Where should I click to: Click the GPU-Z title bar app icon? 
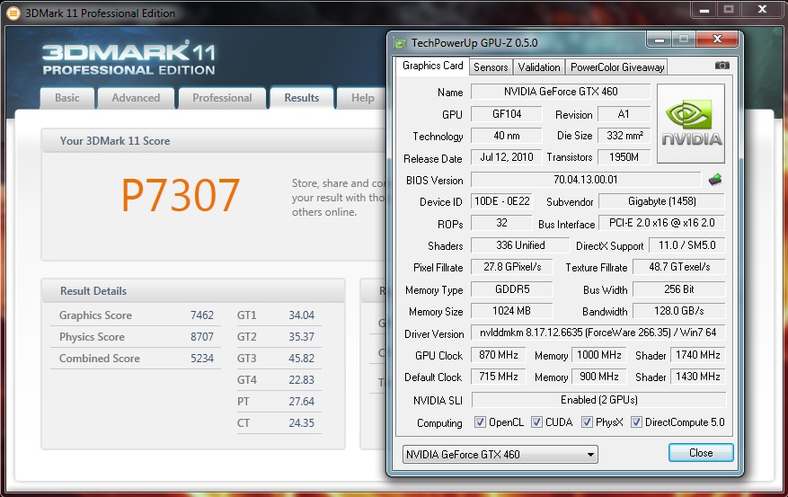pyautogui.click(x=401, y=43)
